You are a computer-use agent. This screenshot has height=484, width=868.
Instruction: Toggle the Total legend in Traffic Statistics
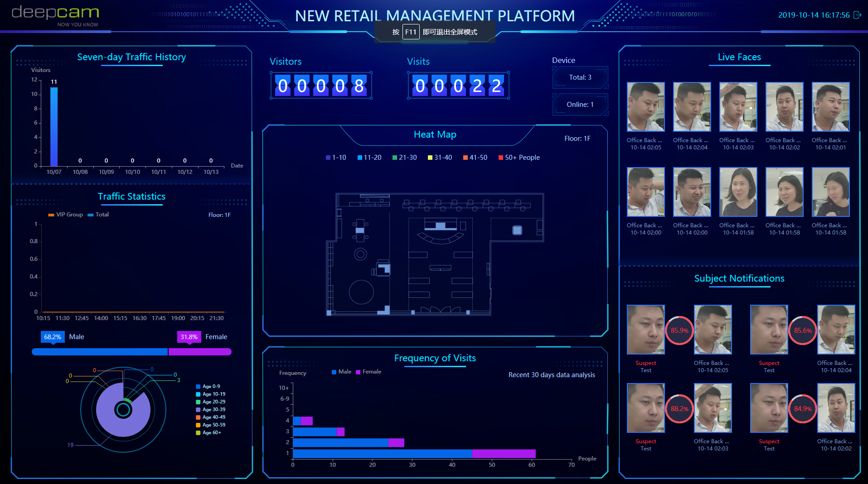pos(98,215)
